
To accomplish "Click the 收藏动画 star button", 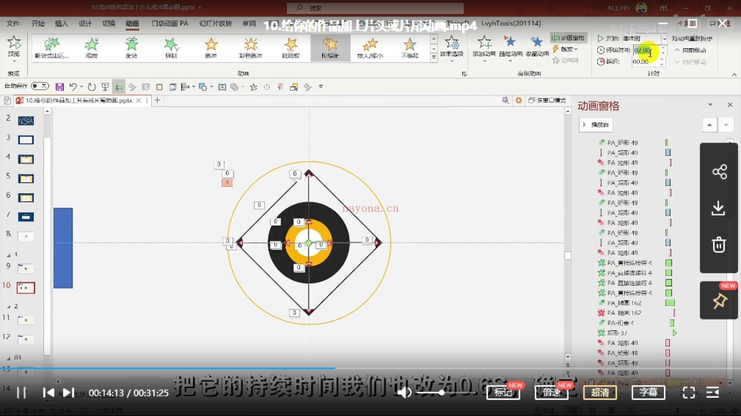I will click(x=537, y=48).
